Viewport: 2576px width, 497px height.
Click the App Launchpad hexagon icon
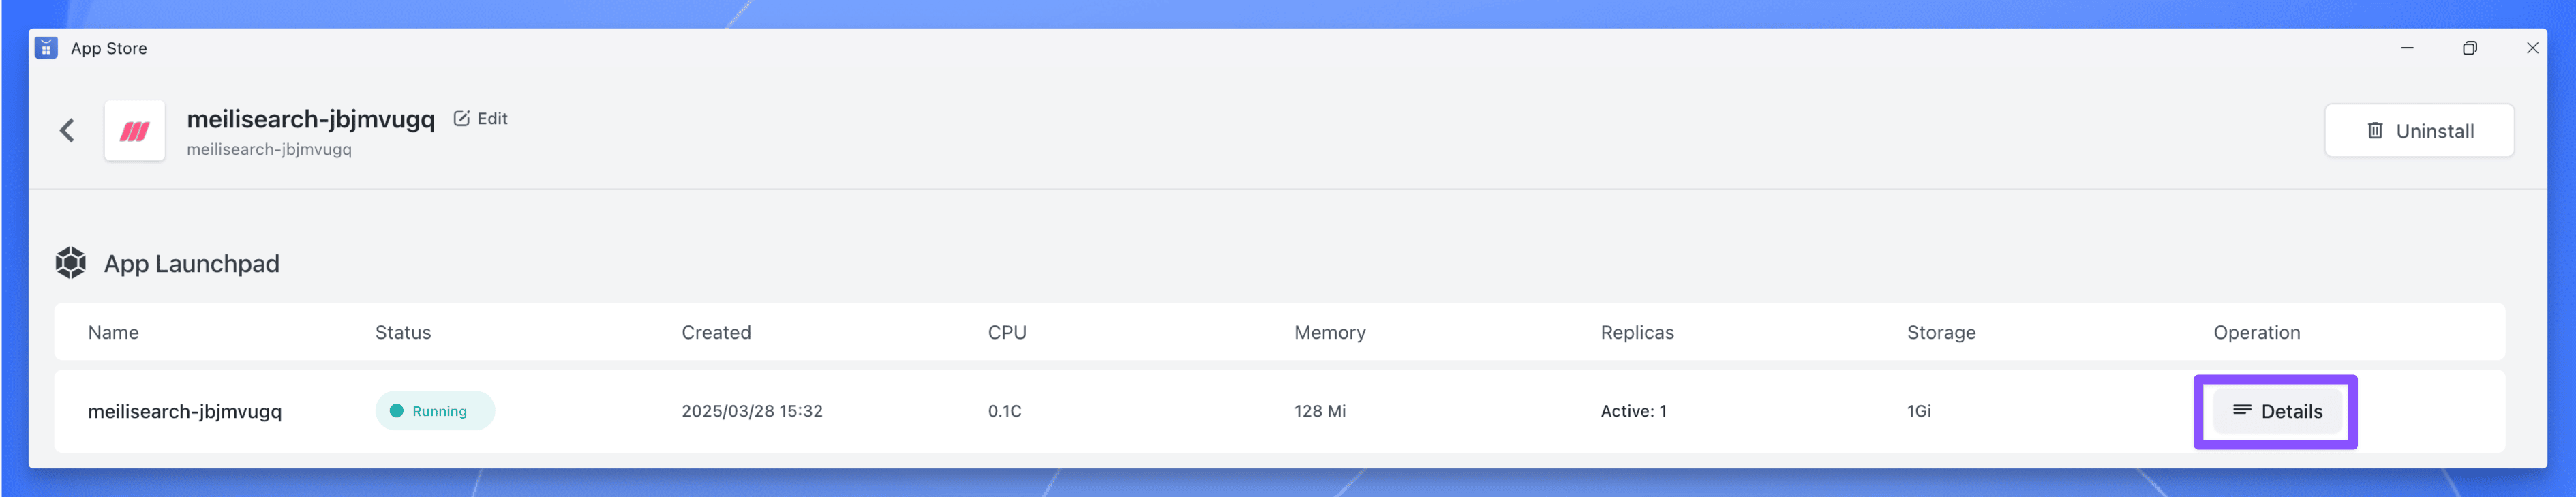tap(70, 263)
